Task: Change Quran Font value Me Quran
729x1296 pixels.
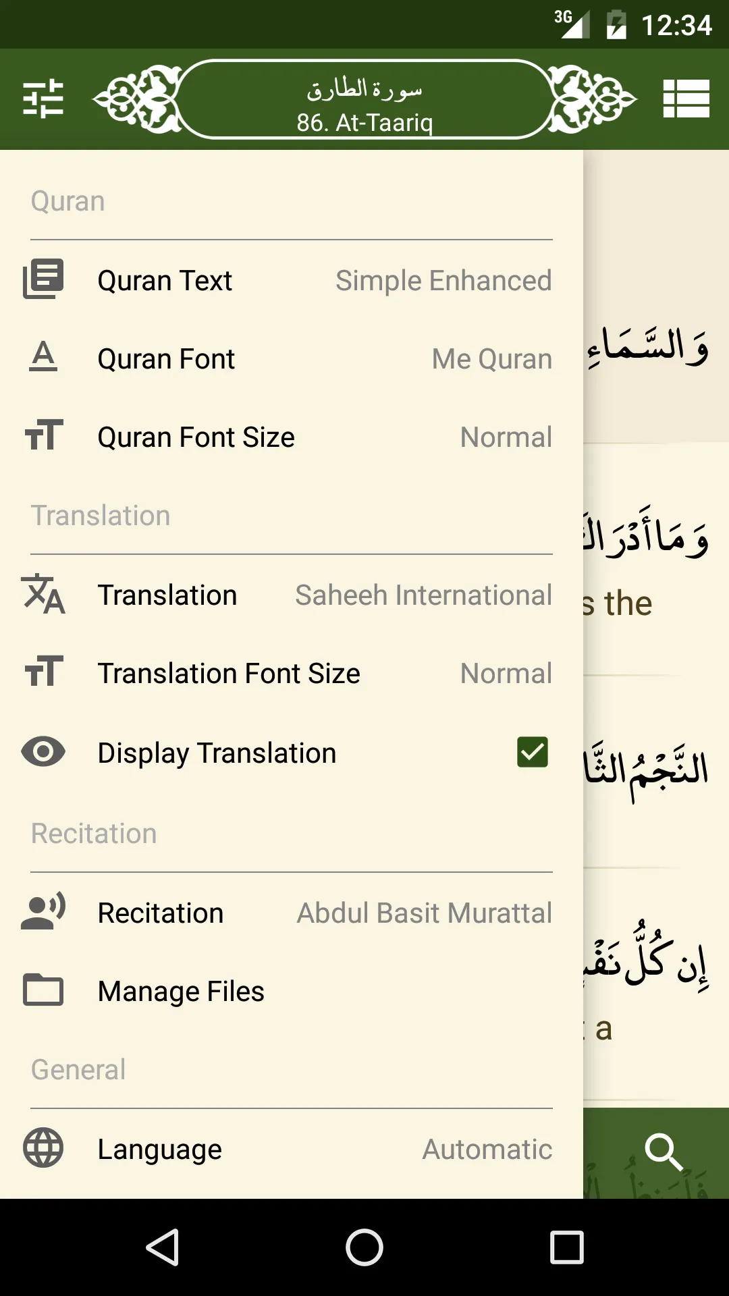Action: 492,359
